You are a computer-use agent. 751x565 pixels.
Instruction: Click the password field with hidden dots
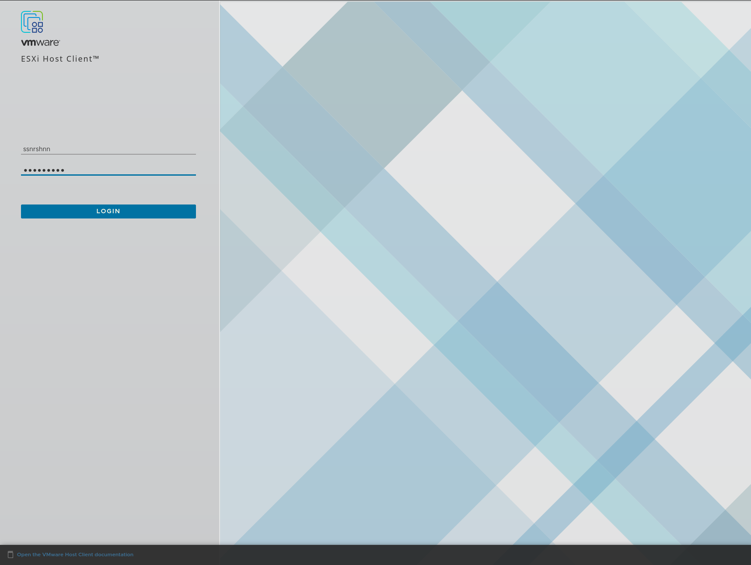click(x=108, y=170)
